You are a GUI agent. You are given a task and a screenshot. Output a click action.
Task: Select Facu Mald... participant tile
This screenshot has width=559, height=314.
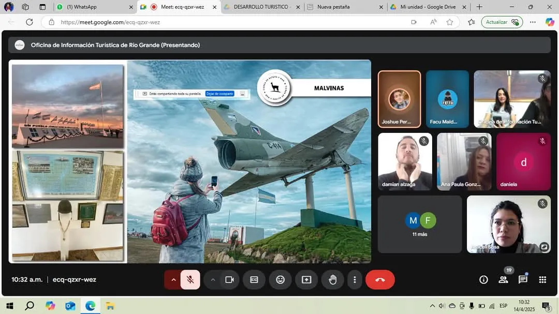tap(447, 99)
